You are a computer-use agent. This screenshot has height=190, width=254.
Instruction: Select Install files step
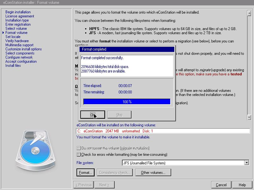click(13, 66)
